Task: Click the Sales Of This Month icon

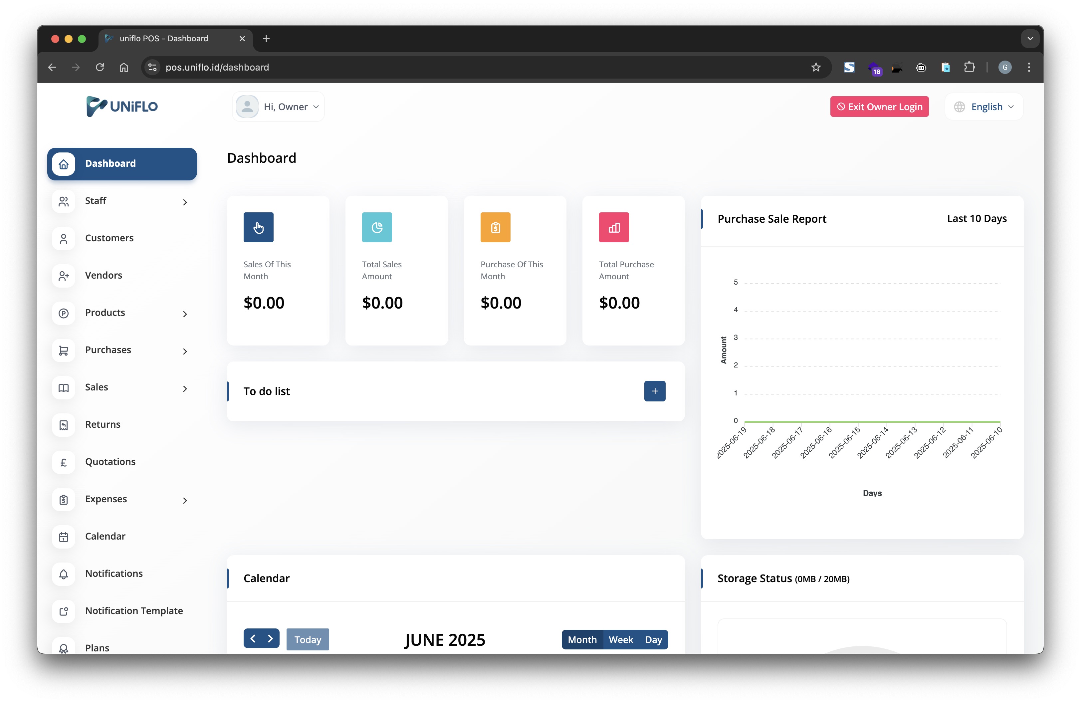Action: click(259, 227)
